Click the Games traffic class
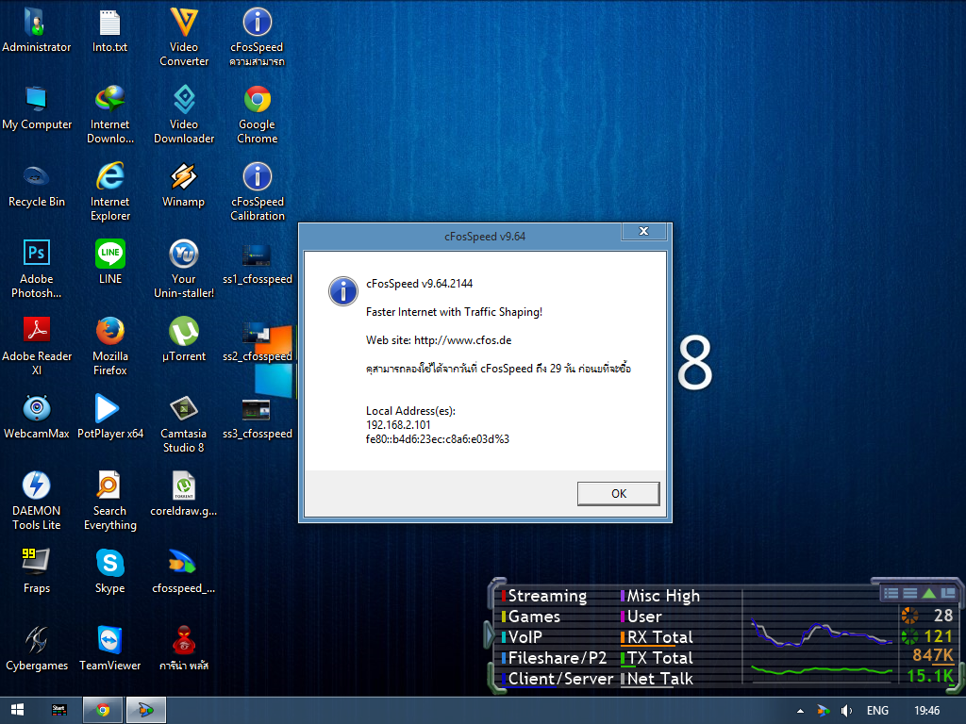Viewport: 966px width, 724px height. [530, 617]
